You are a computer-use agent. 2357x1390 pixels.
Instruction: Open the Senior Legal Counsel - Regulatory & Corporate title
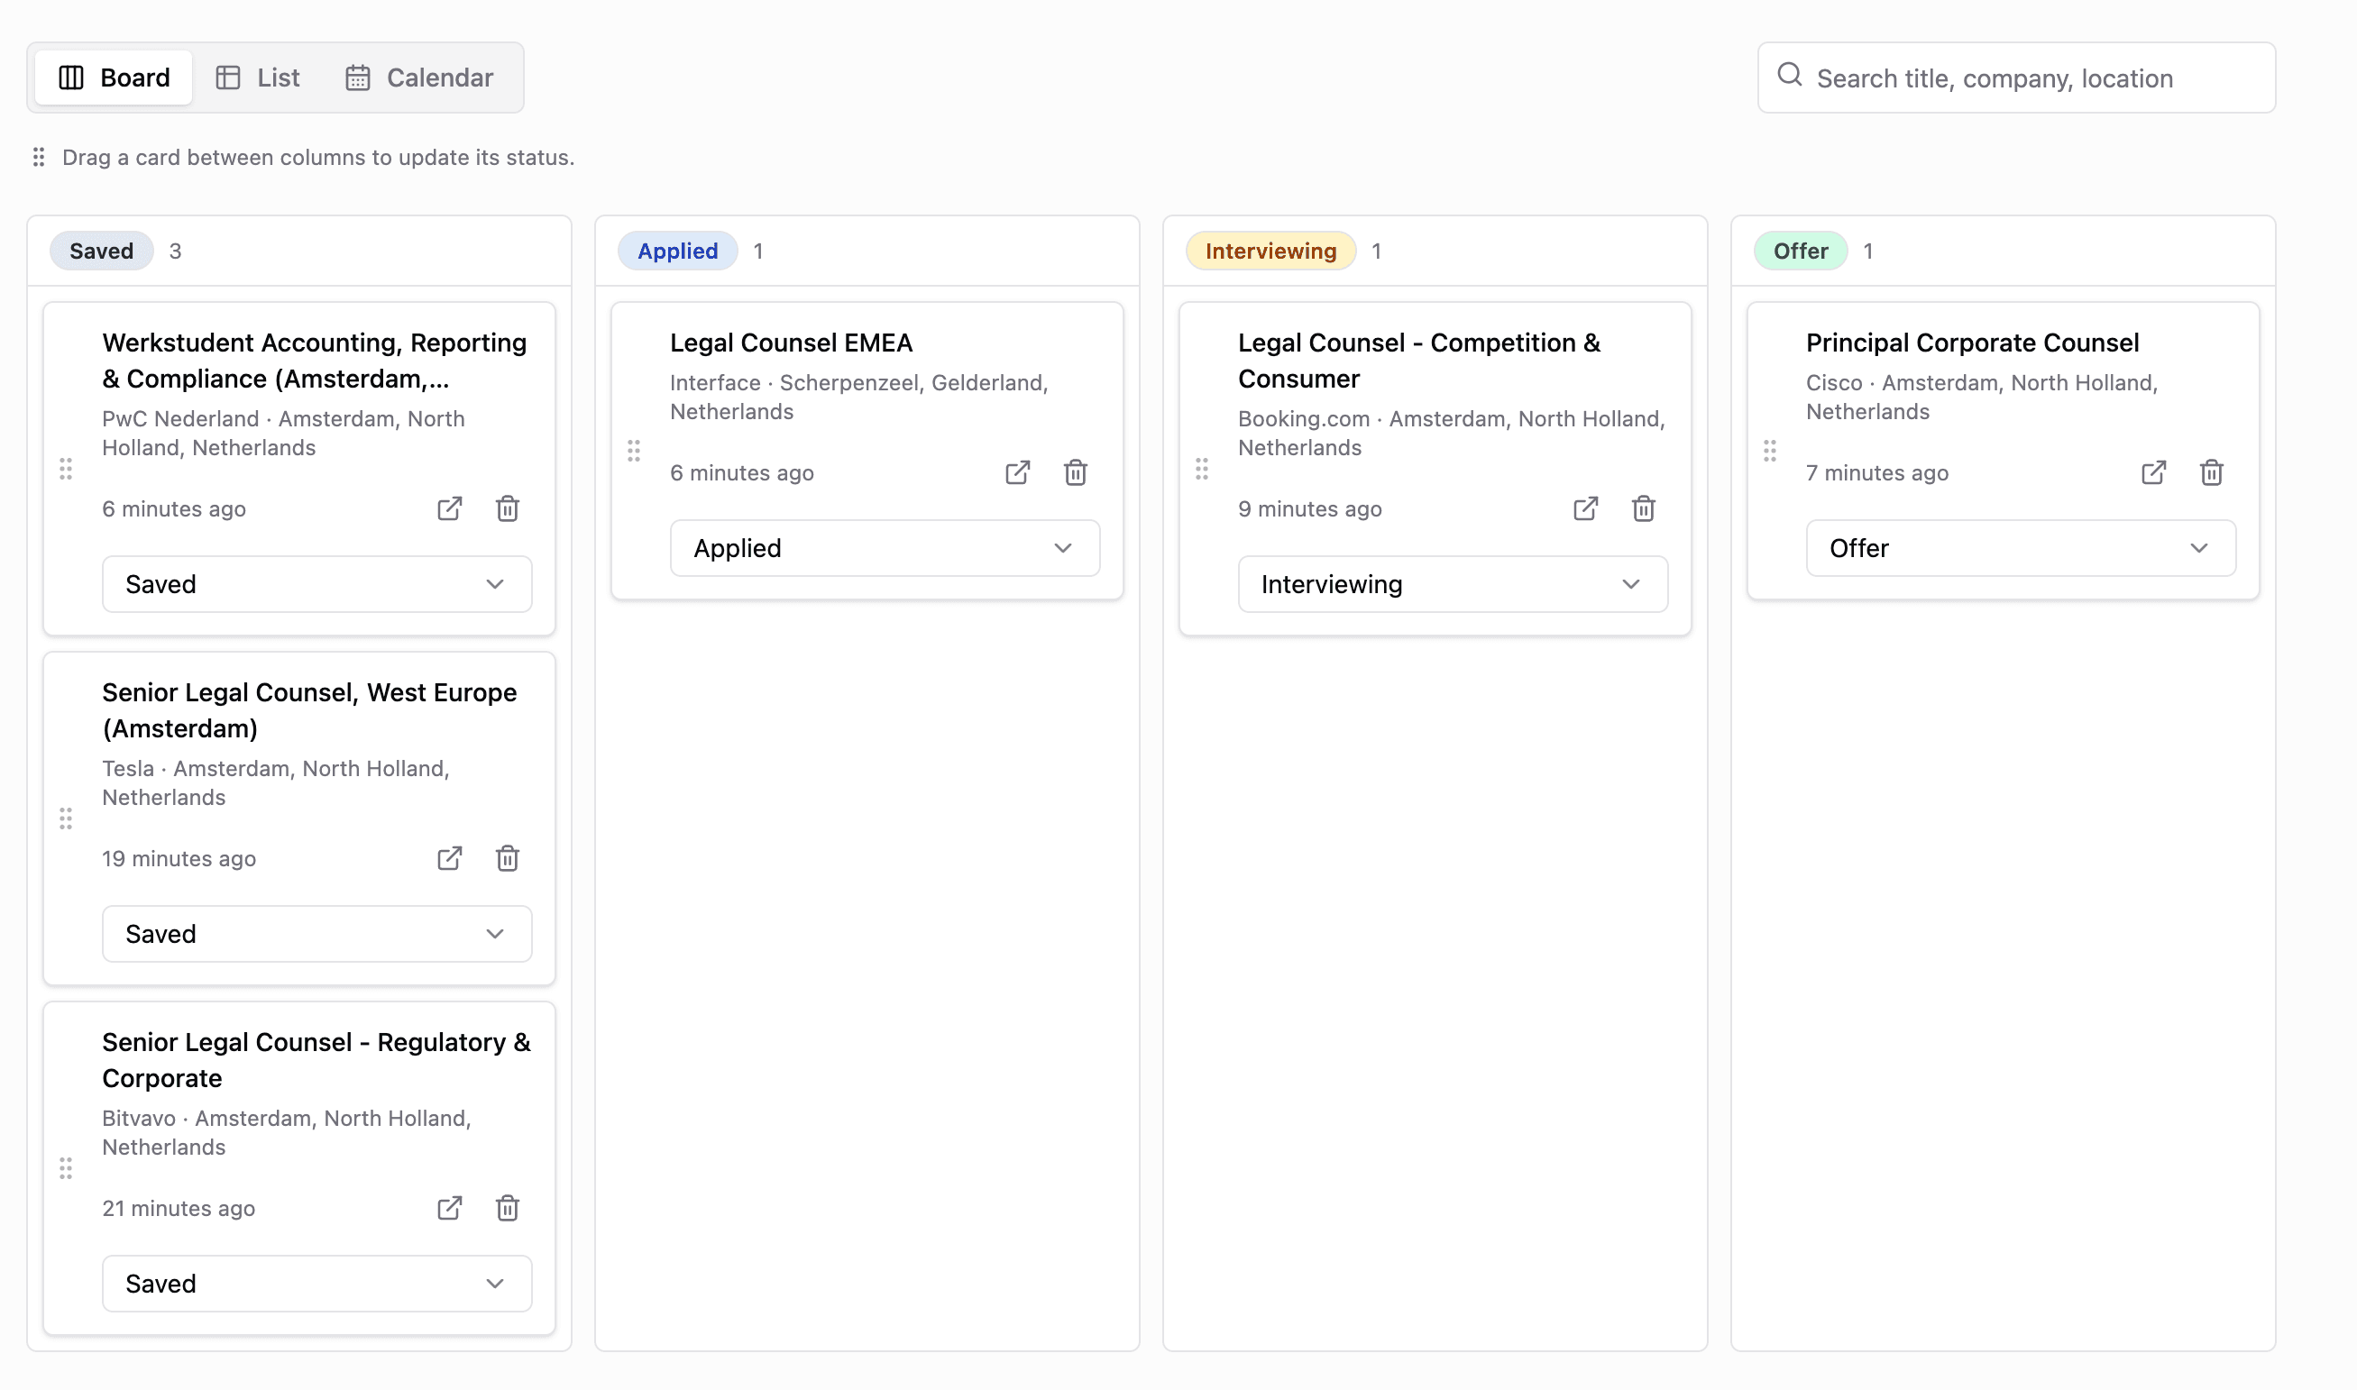pyautogui.click(x=316, y=1060)
